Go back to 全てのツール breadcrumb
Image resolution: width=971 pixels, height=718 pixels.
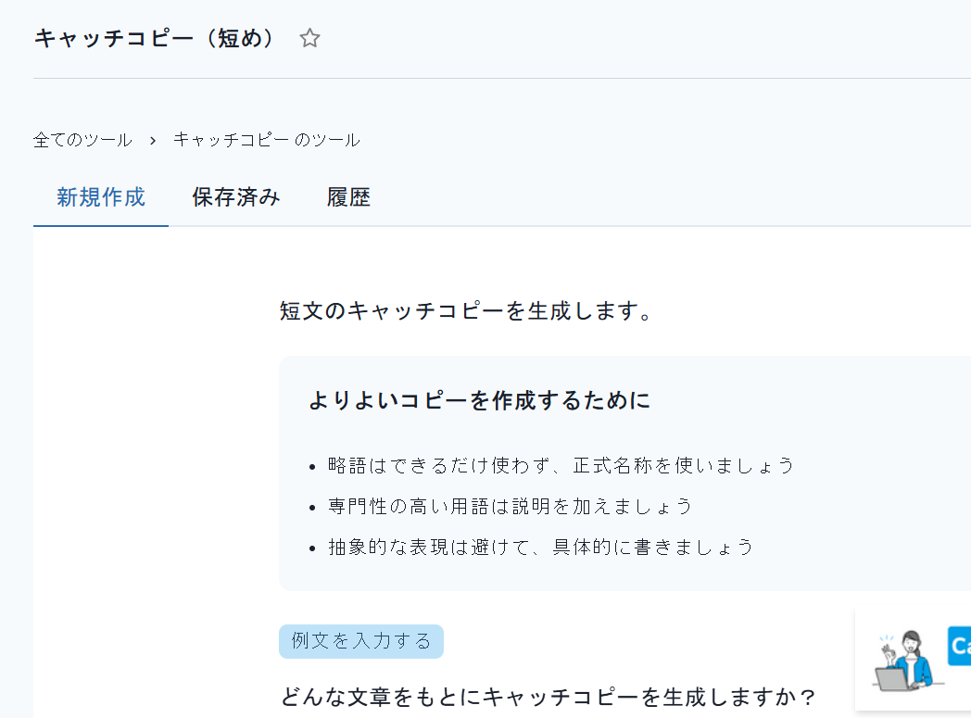(82, 140)
